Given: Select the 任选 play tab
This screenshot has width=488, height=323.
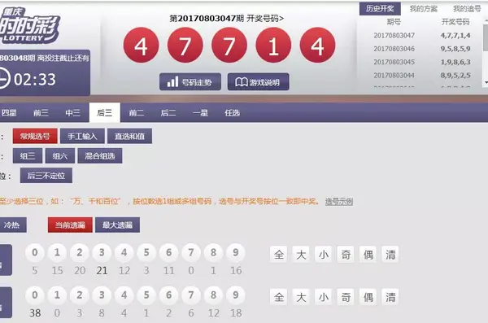Looking at the screenshot, I should tap(232, 112).
